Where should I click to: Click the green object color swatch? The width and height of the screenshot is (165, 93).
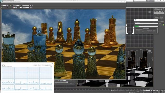point(163,25)
